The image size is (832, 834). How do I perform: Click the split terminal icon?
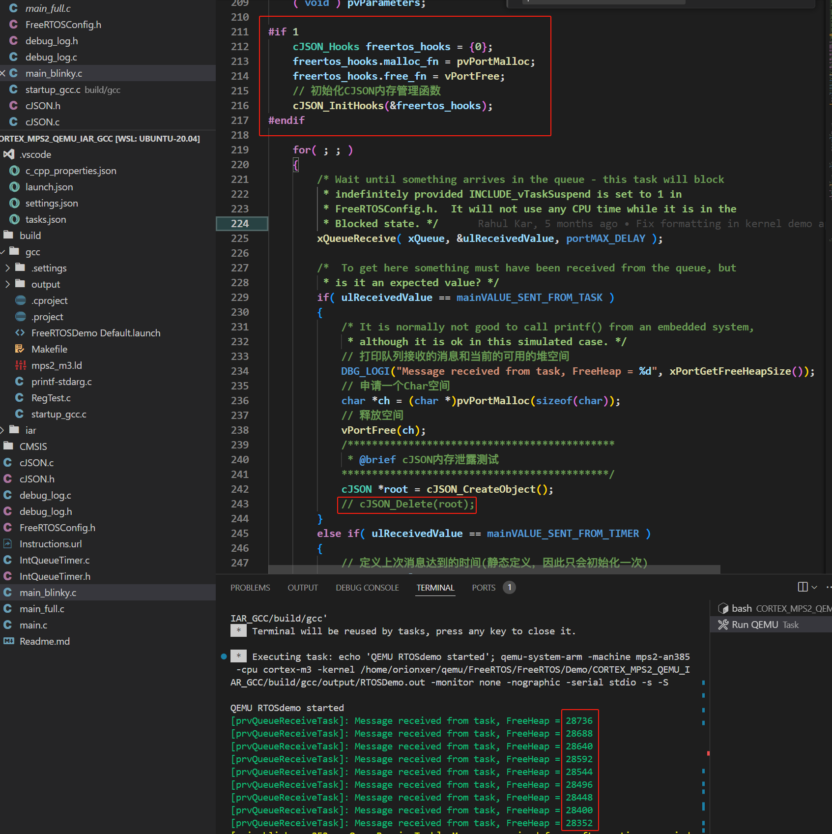(x=803, y=587)
